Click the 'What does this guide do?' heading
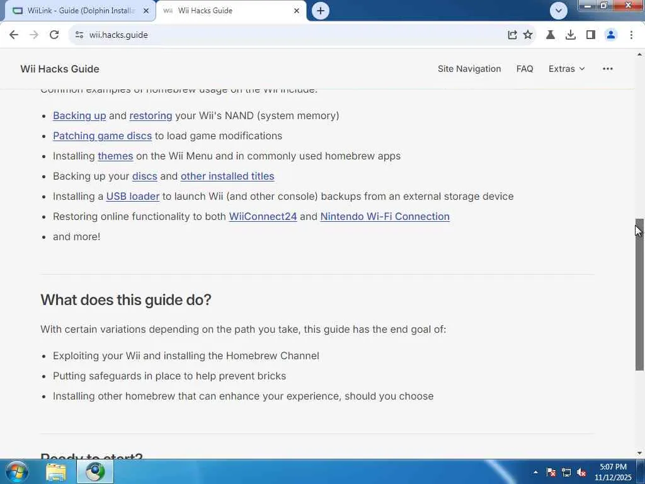Screen dimensions: 645x484 (x=126, y=299)
